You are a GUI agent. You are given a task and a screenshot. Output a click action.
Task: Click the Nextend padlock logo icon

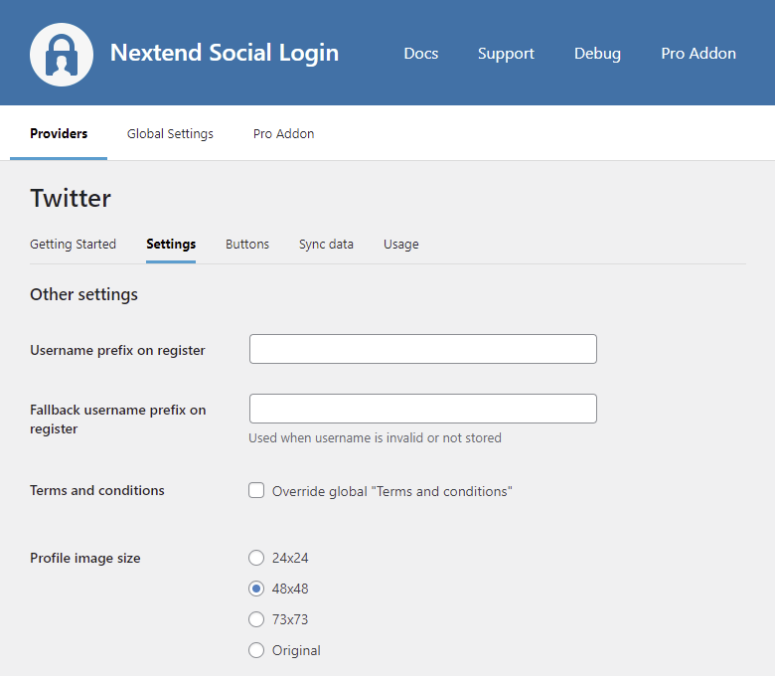62,54
